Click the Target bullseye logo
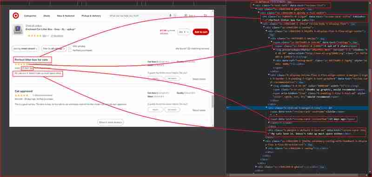 pyautogui.click(x=16, y=16)
